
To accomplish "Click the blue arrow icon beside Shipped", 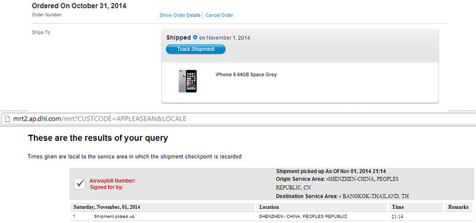I will [195, 37].
